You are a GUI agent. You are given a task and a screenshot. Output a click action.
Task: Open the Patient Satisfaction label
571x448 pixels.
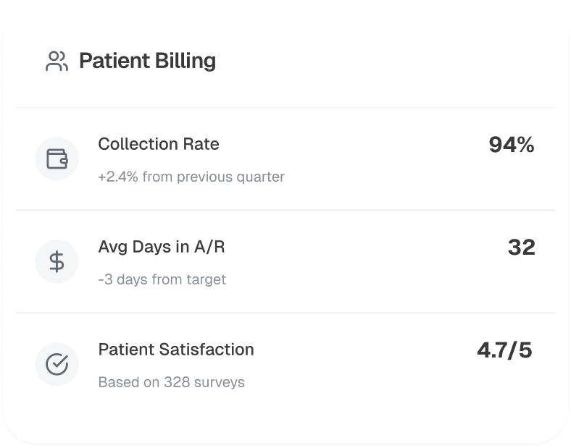[x=176, y=350]
